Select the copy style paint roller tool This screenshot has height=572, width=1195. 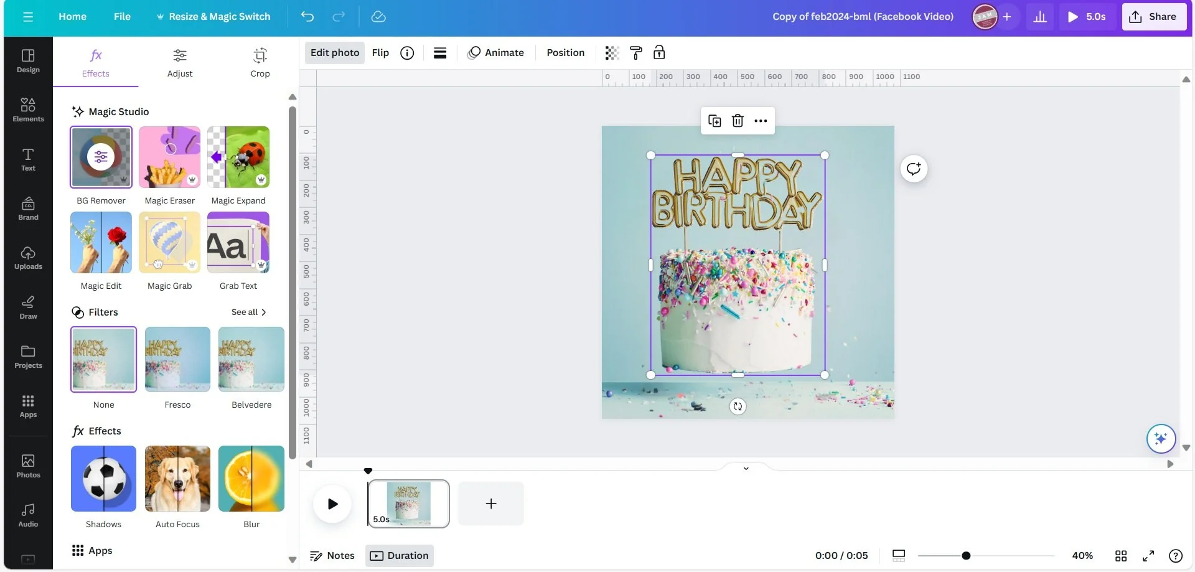635,53
